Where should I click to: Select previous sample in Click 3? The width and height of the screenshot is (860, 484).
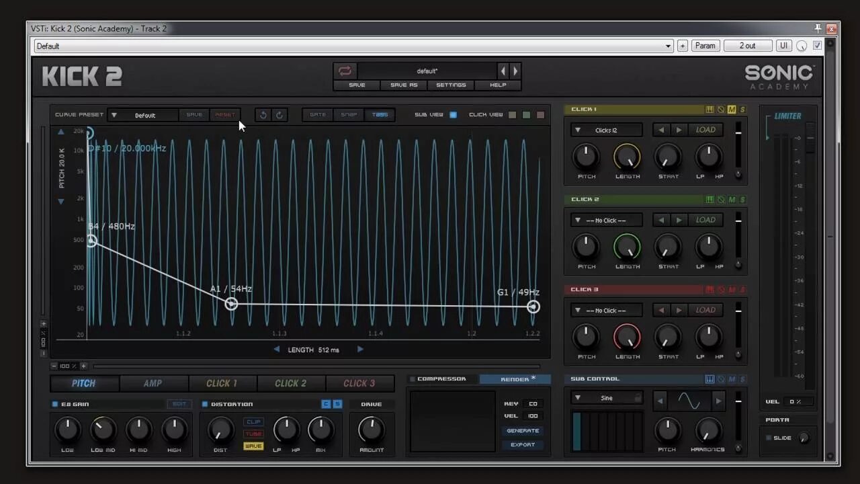pyautogui.click(x=661, y=310)
